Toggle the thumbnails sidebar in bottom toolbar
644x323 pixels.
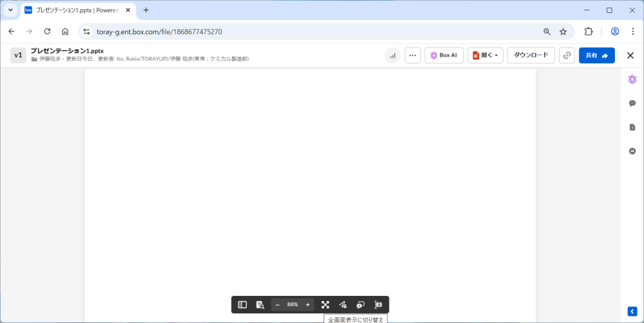[242, 304]
